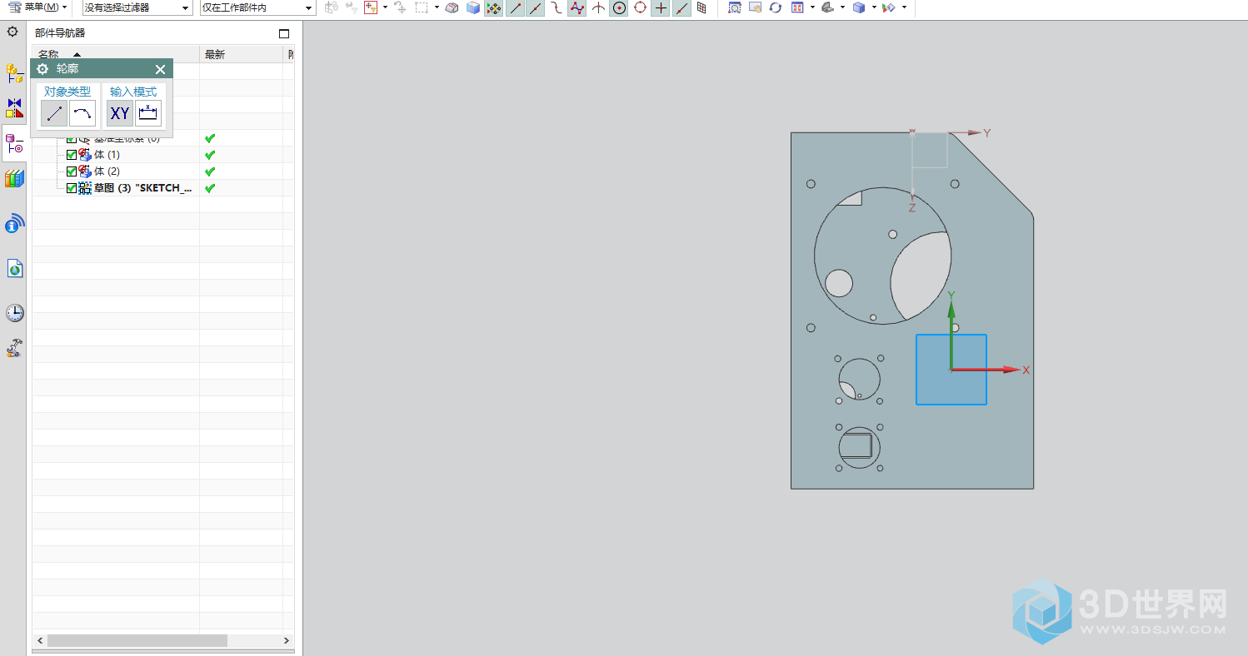Click the up-to-date checkmark for 体 (1)
The image size is (1248, 656).
point(210,155)
